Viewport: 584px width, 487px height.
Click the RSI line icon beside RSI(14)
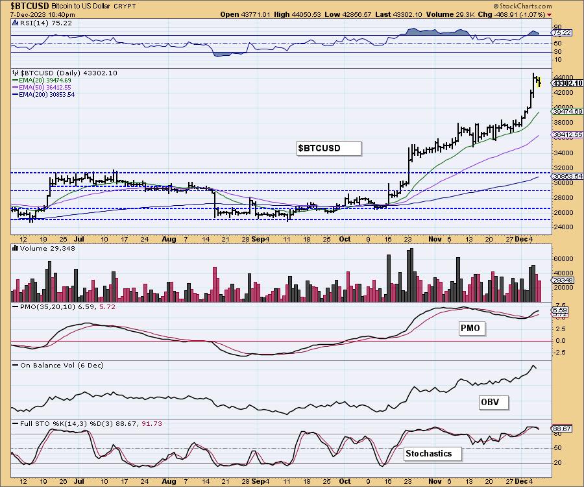point(15,23)
